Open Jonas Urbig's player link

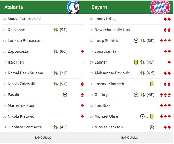click(105, 19)
